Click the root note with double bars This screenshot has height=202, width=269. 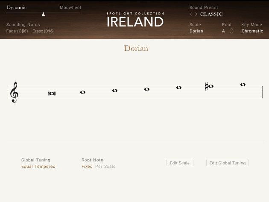coord(52,94)
